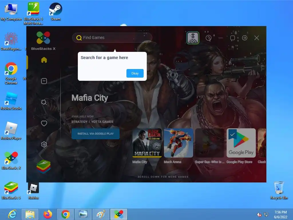The height and width of the screenshot is (220, 293).
Task: Click the YOTTA GAMES publisher label
Action: tap(102, 122)
